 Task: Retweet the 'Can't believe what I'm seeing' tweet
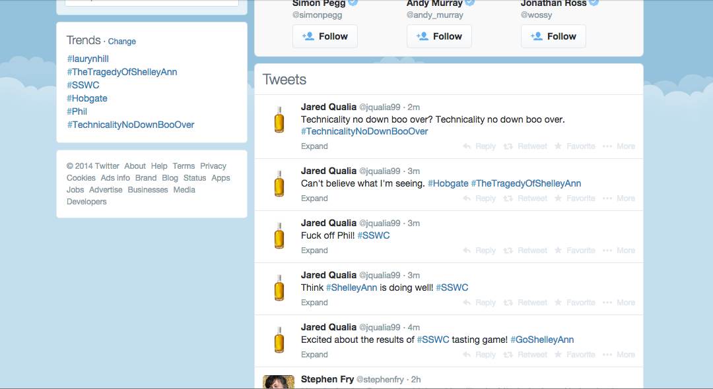point(526,198)
